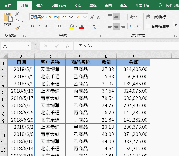This screenshot has width=179, height=156.
Task: Click the lightbulb tell-me icon
Action: pyautogui.click(x=160, y=5)
